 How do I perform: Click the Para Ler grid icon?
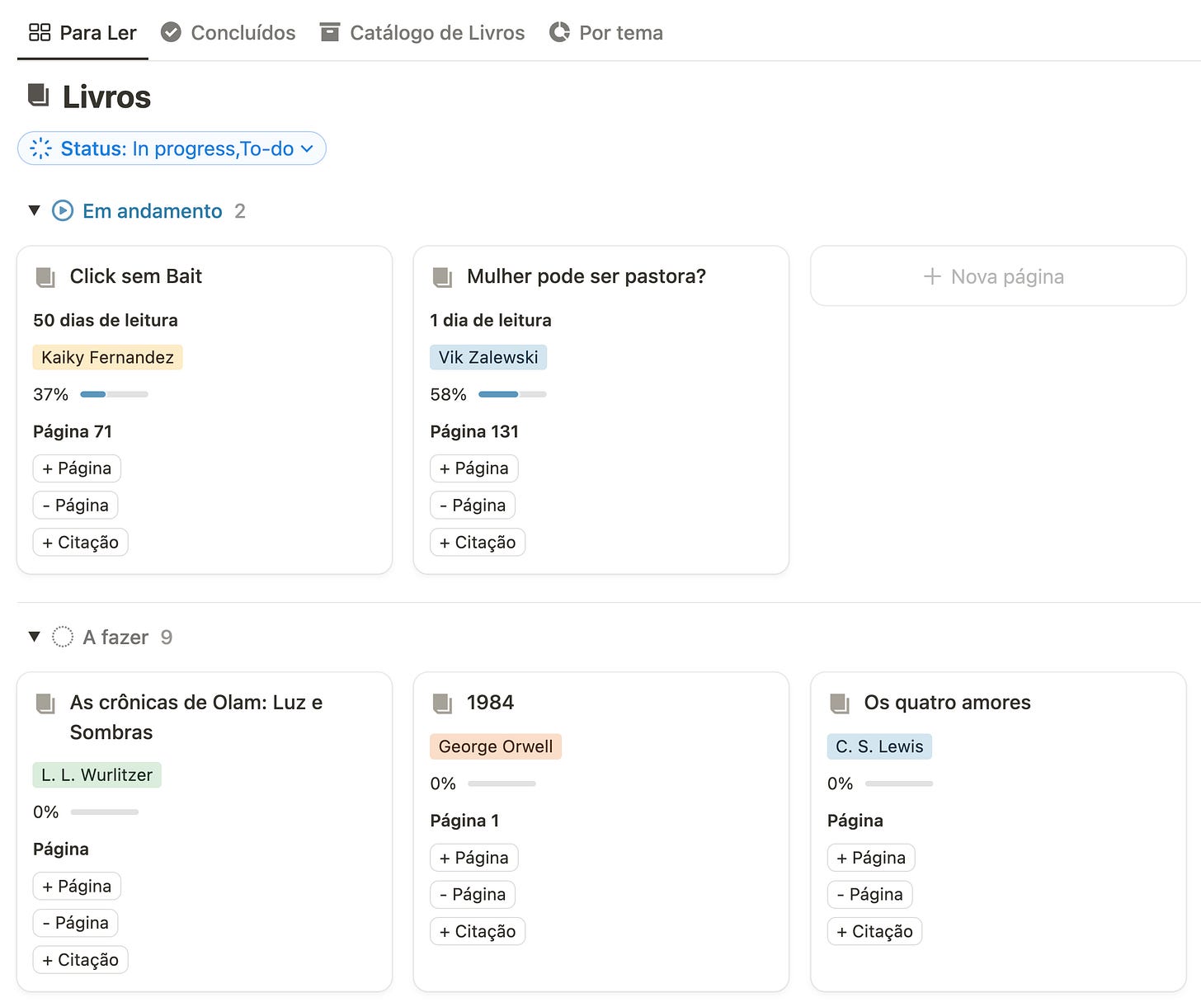coord(40,32)
